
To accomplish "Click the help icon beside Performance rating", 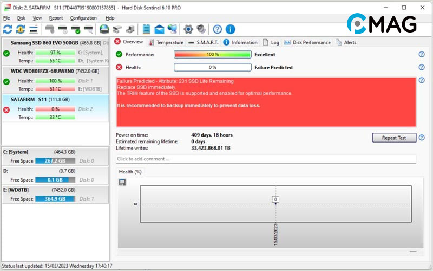I will [422, 54].
